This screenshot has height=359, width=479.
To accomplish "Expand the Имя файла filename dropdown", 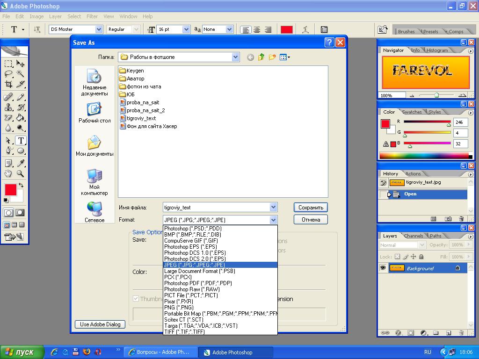I will coord(273,207).
